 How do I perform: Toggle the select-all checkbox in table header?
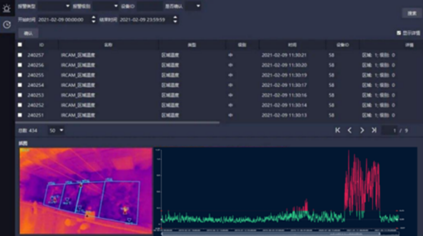click(20, 45)
